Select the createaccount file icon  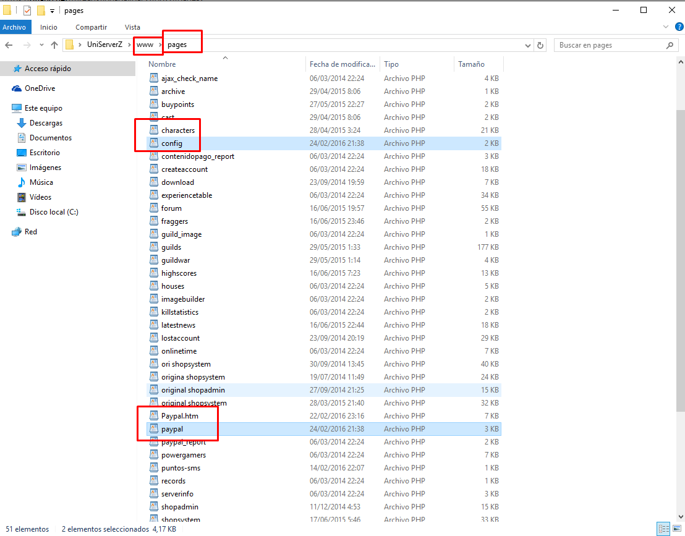coord(154,169)
